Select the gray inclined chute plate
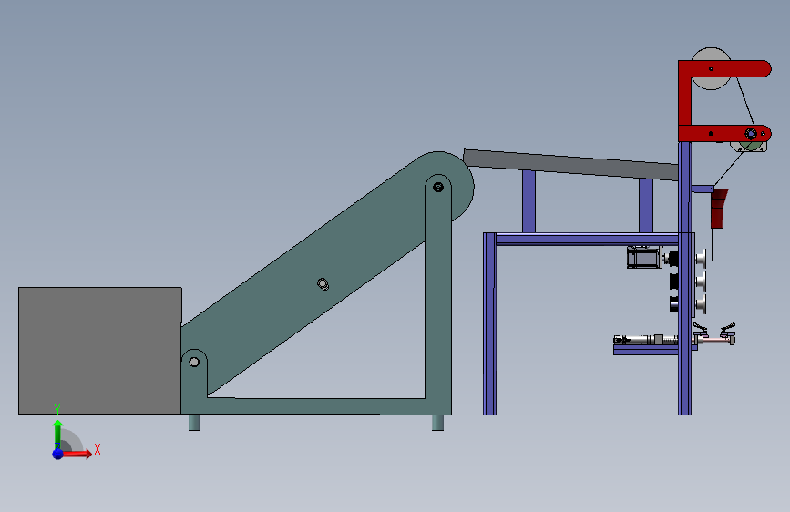The height and width of the screenshot is (512, 790). point(570,164)
